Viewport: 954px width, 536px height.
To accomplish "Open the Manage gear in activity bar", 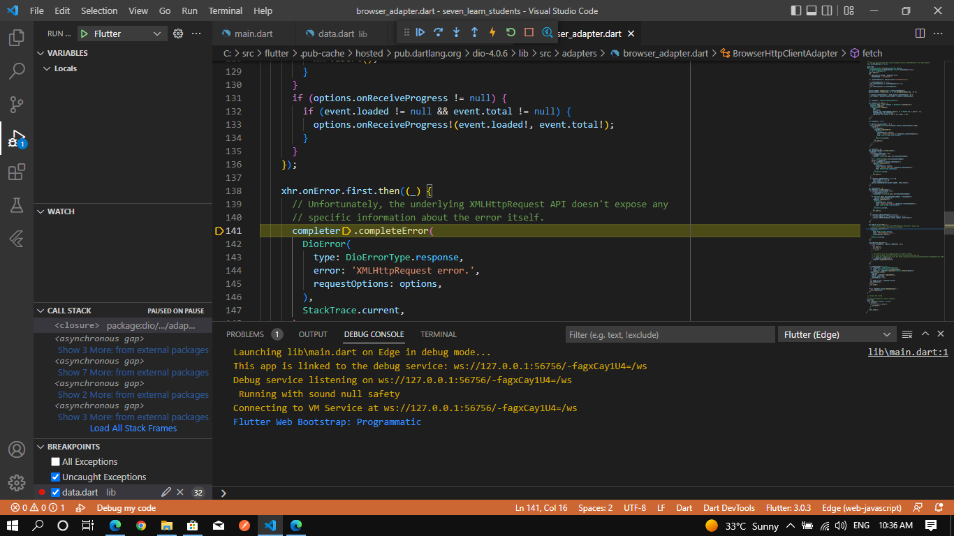I will click(x=17, y=483).
